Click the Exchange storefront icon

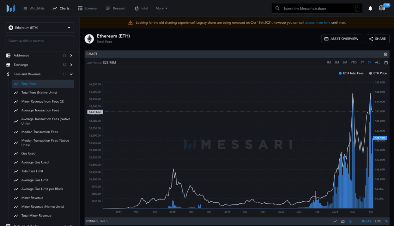coord(8,65)
